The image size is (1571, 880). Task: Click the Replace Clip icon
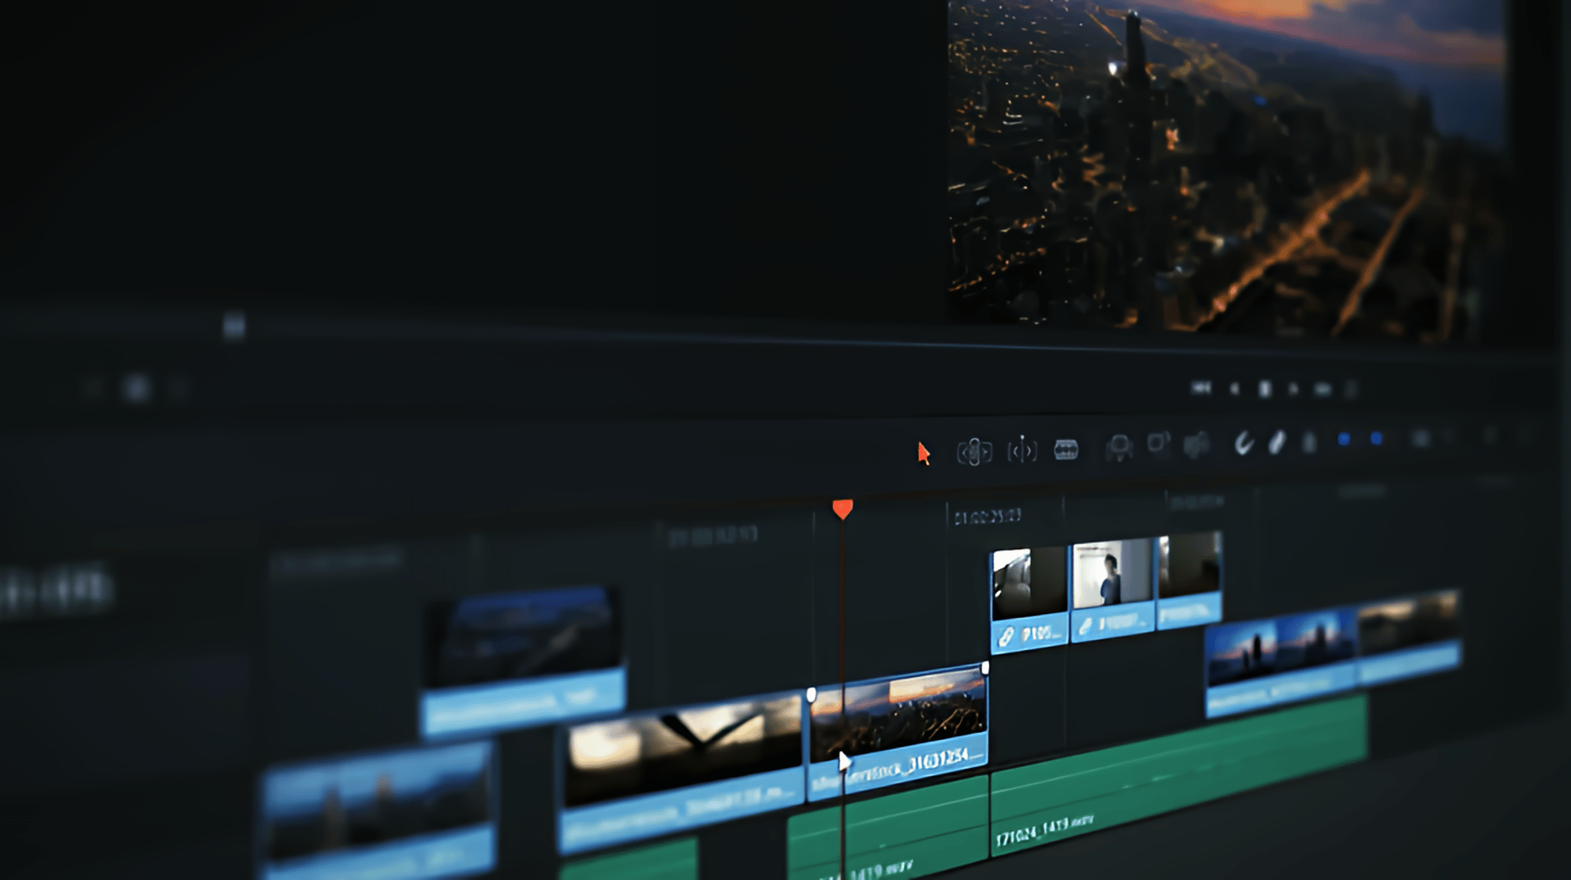[1196, 444]
